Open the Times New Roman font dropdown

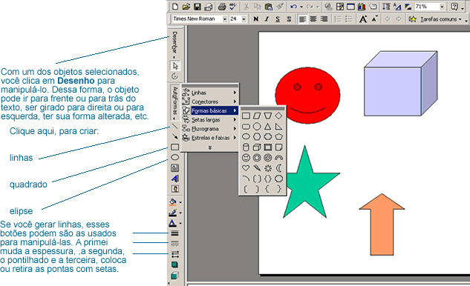(224, 19)
